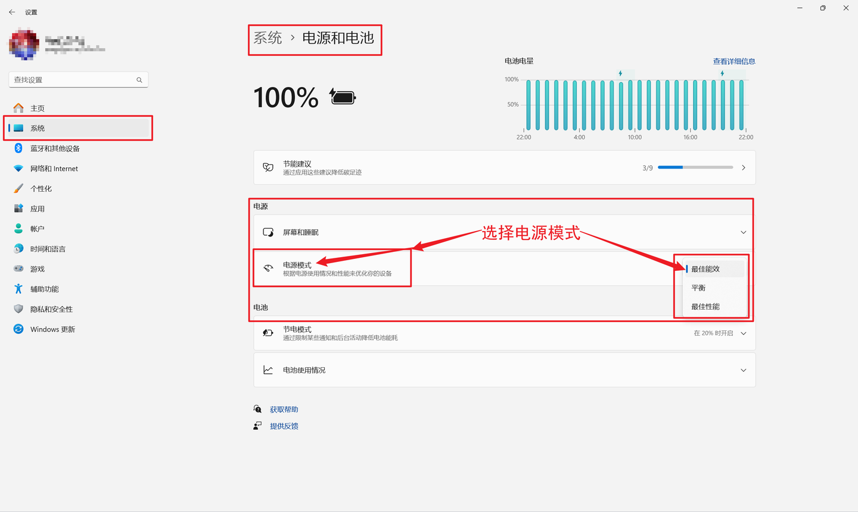858x512 pixels.
Task: Go to 网络和 Internet settings
Action: click(78, 169)
